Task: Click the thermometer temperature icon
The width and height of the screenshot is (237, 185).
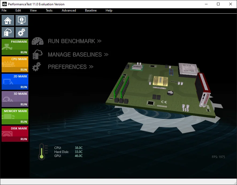Action: tap(43, 152)
